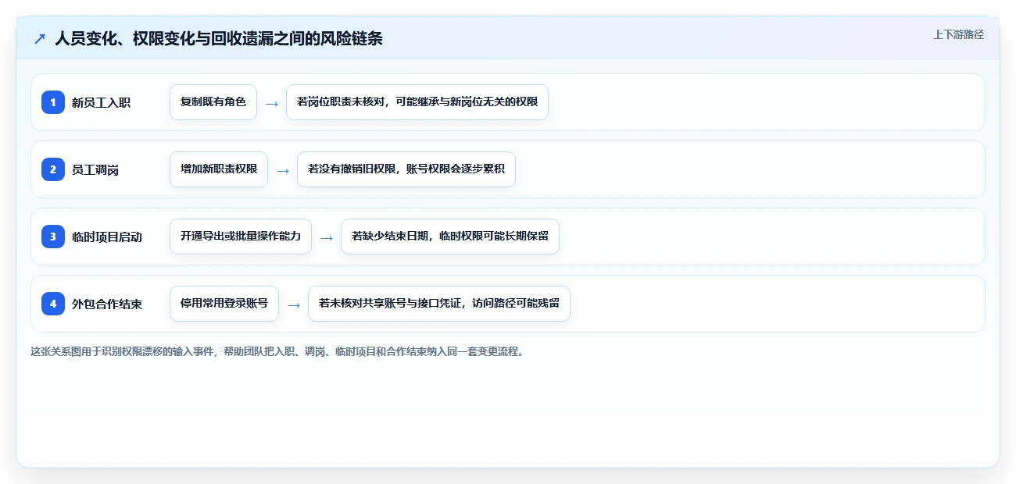Click the 停用常用登录账号 box
The image size is (1016, 484).
(x=224, y=304)
